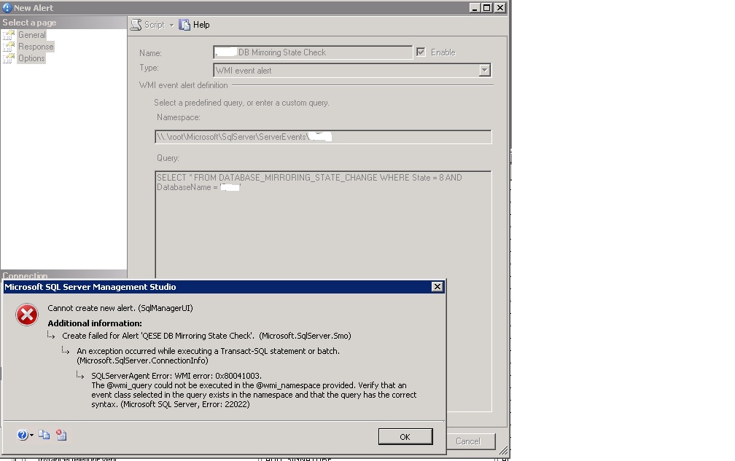Open the help icon dropdown arrow
Screen dimensions: 735x461
[31, 436]
